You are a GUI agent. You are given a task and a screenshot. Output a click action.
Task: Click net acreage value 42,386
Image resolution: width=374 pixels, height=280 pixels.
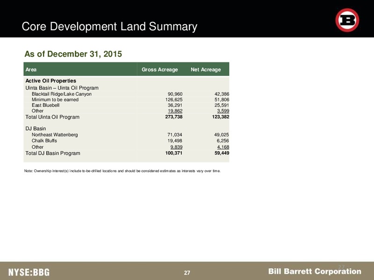[x=222, y=94]
